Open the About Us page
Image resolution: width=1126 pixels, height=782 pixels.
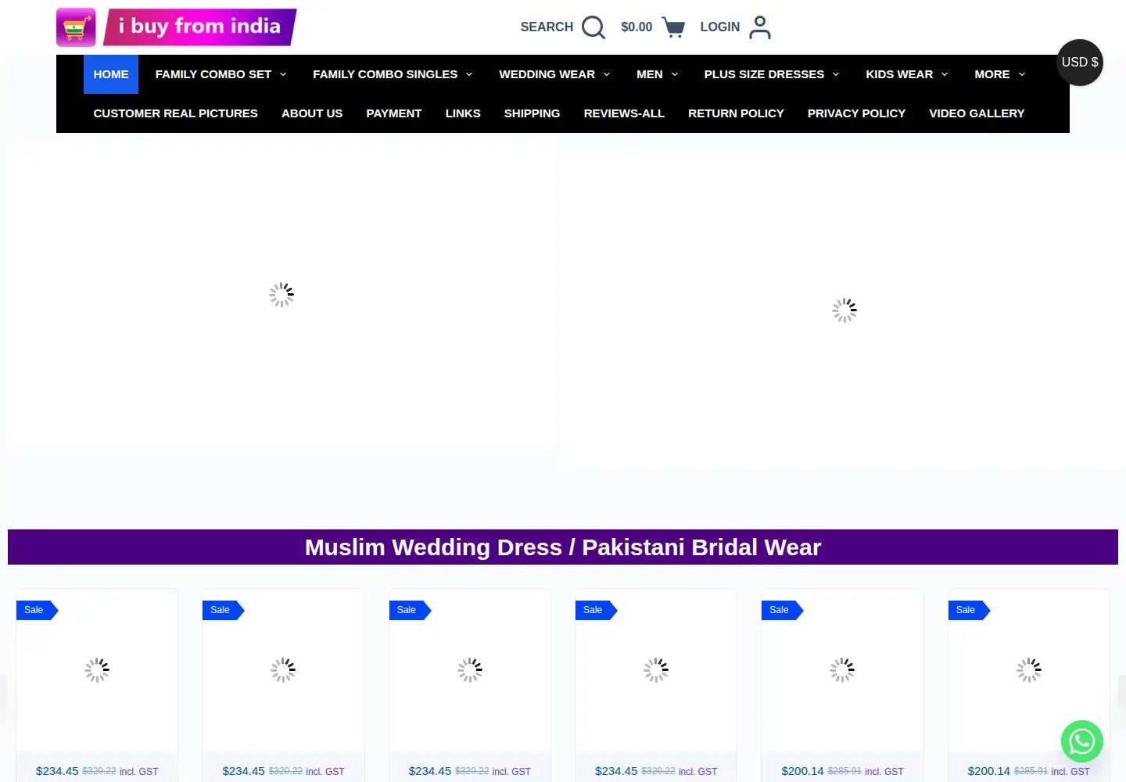tap(312, 113)
